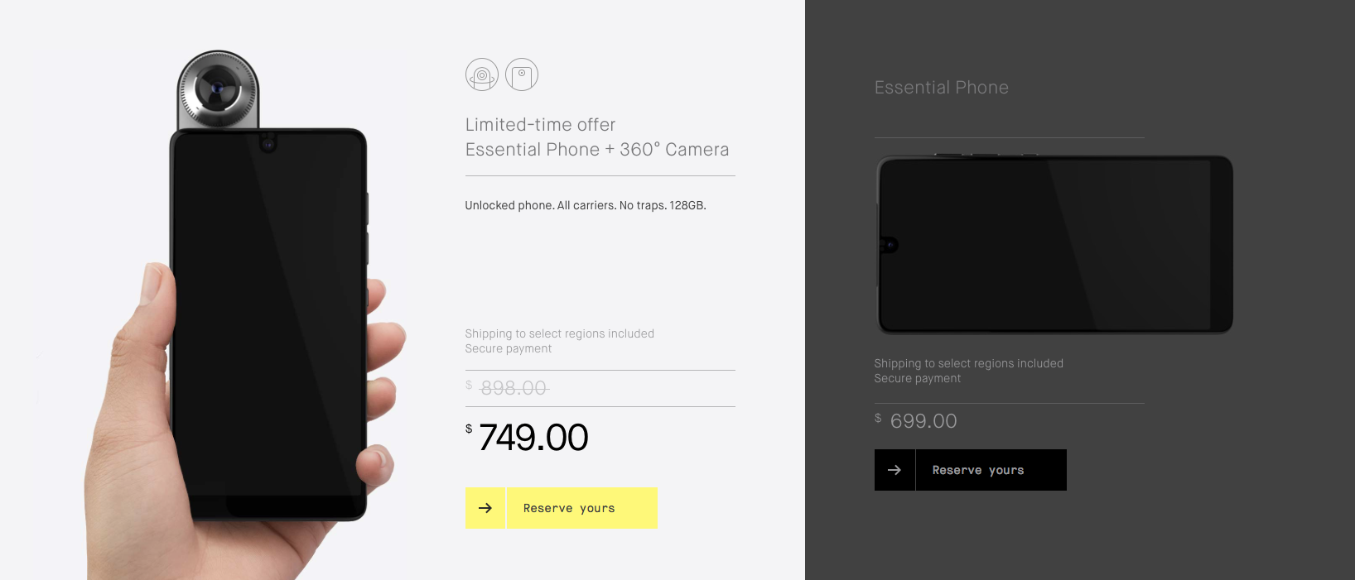Viewport: 1355px width, 580px height.
Task: Click the Limited-time offer heading
Action: click(x=540, y=125)
